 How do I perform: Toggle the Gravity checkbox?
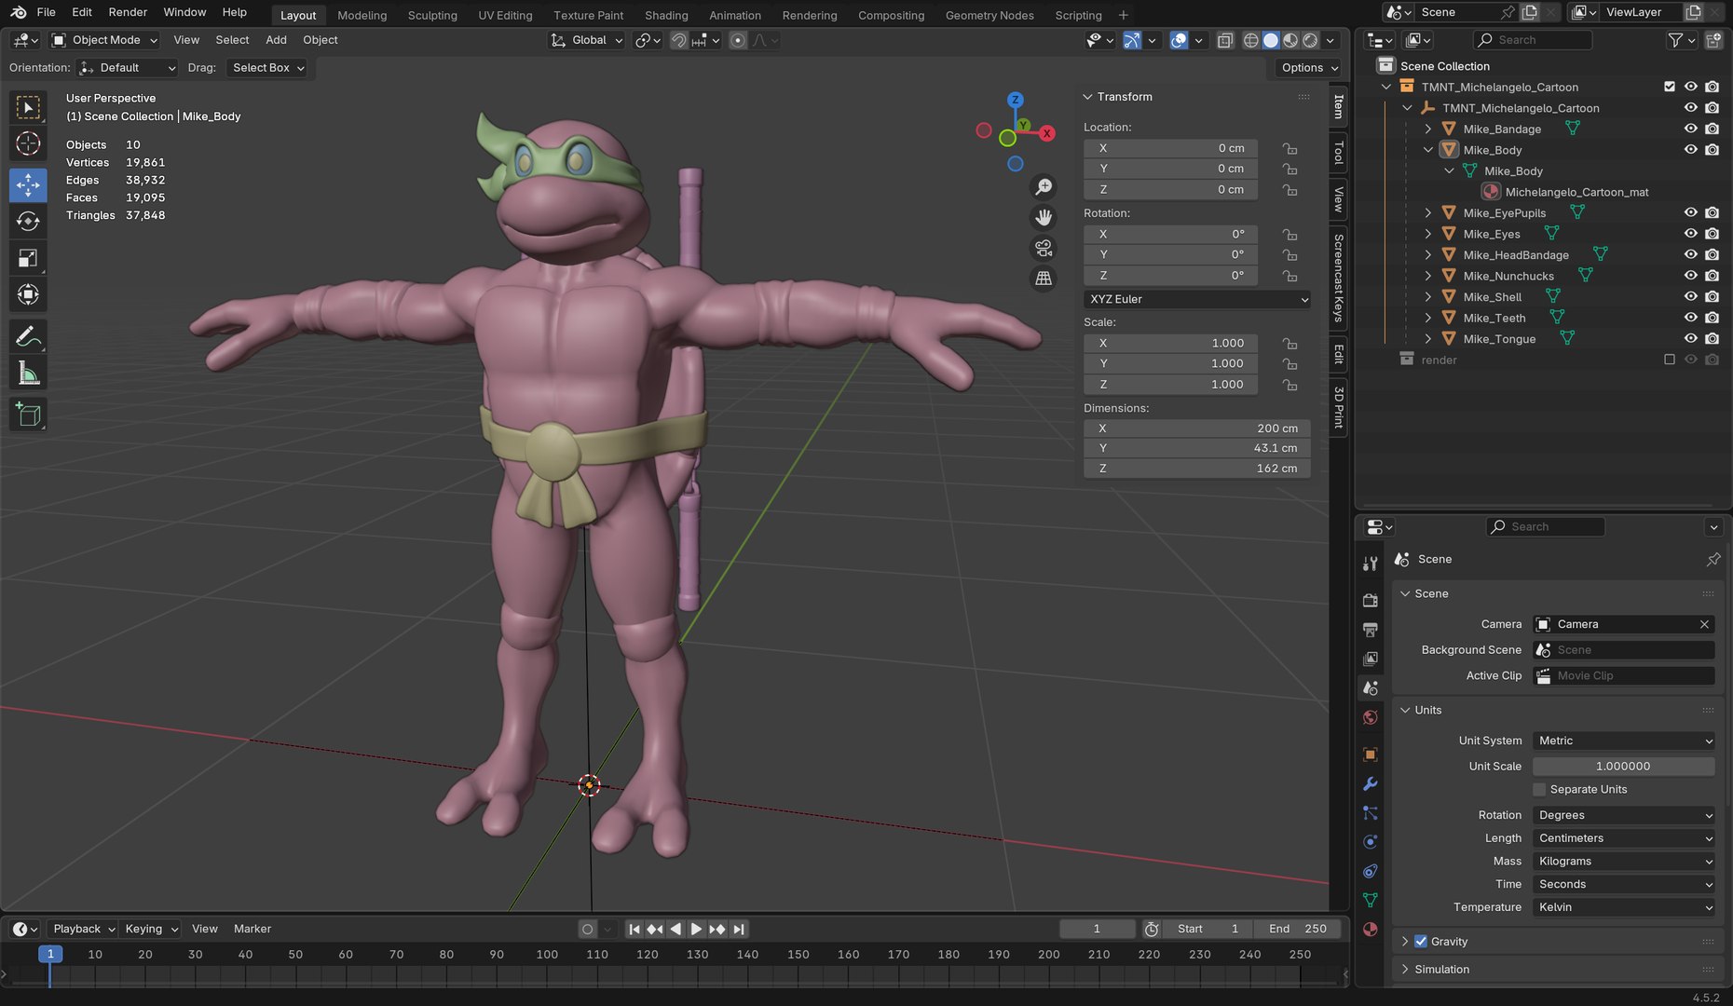[1420, 941]
